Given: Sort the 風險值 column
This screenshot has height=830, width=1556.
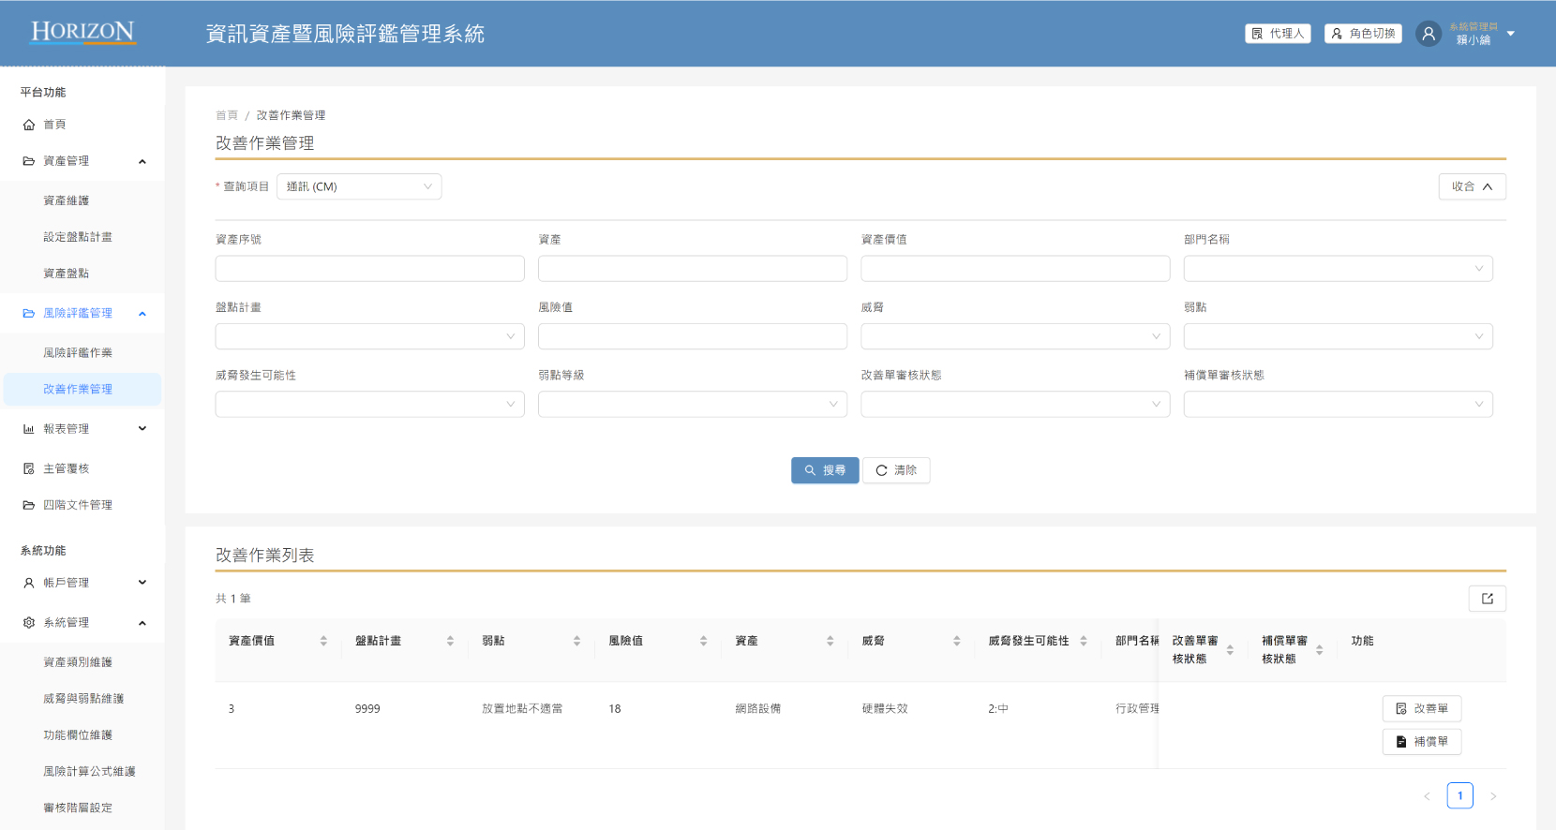Looking at the screenshot, I should 703,641.
